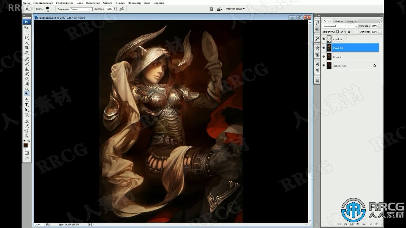This screenshot has height=228, width=406.
Task: Switch to the Контуры tab
Action: pyautogui.click(x=351, y=21)
